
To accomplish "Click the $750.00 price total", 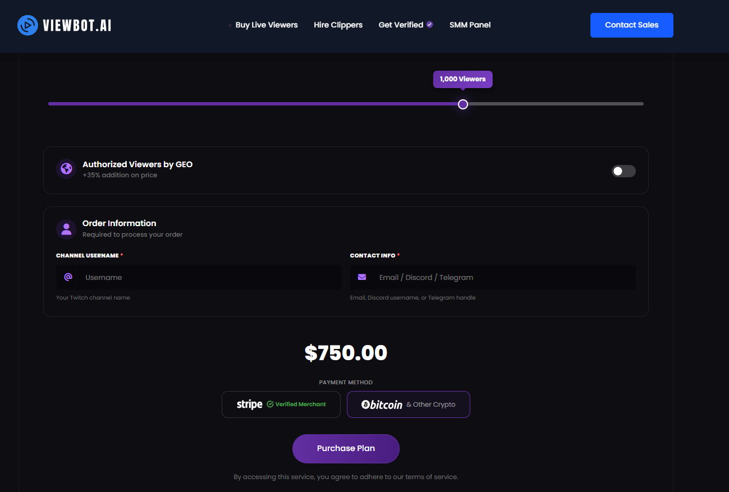I will coord(346,353).
